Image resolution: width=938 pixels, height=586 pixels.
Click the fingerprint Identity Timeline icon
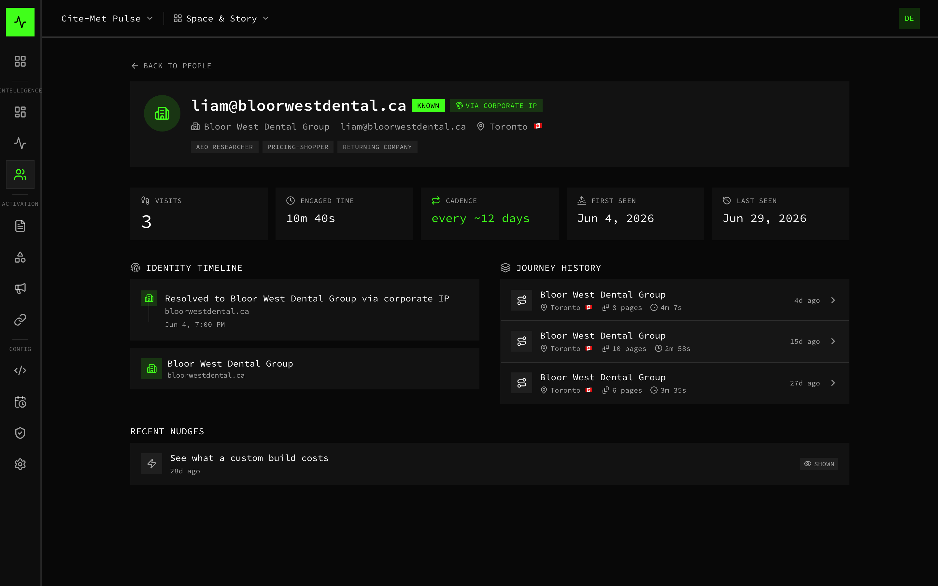(x=135, y=268)
